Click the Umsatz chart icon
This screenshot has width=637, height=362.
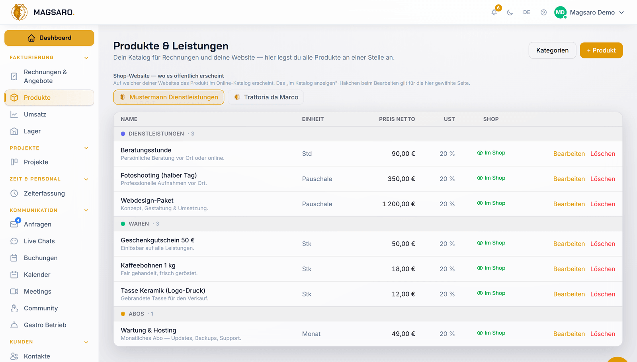14,114
